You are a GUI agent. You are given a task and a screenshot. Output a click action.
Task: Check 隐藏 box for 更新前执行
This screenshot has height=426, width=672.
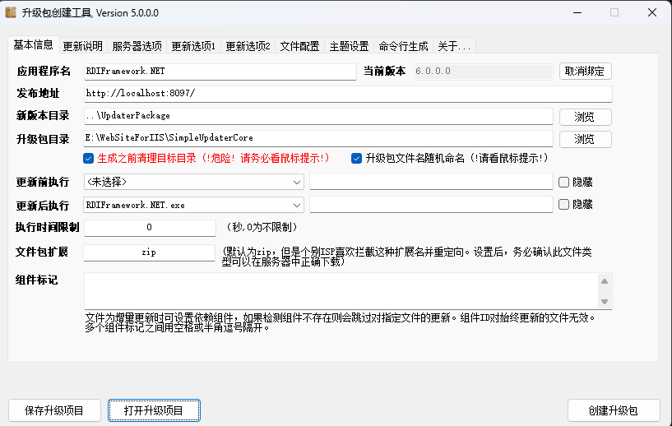[x=564, y=182]
